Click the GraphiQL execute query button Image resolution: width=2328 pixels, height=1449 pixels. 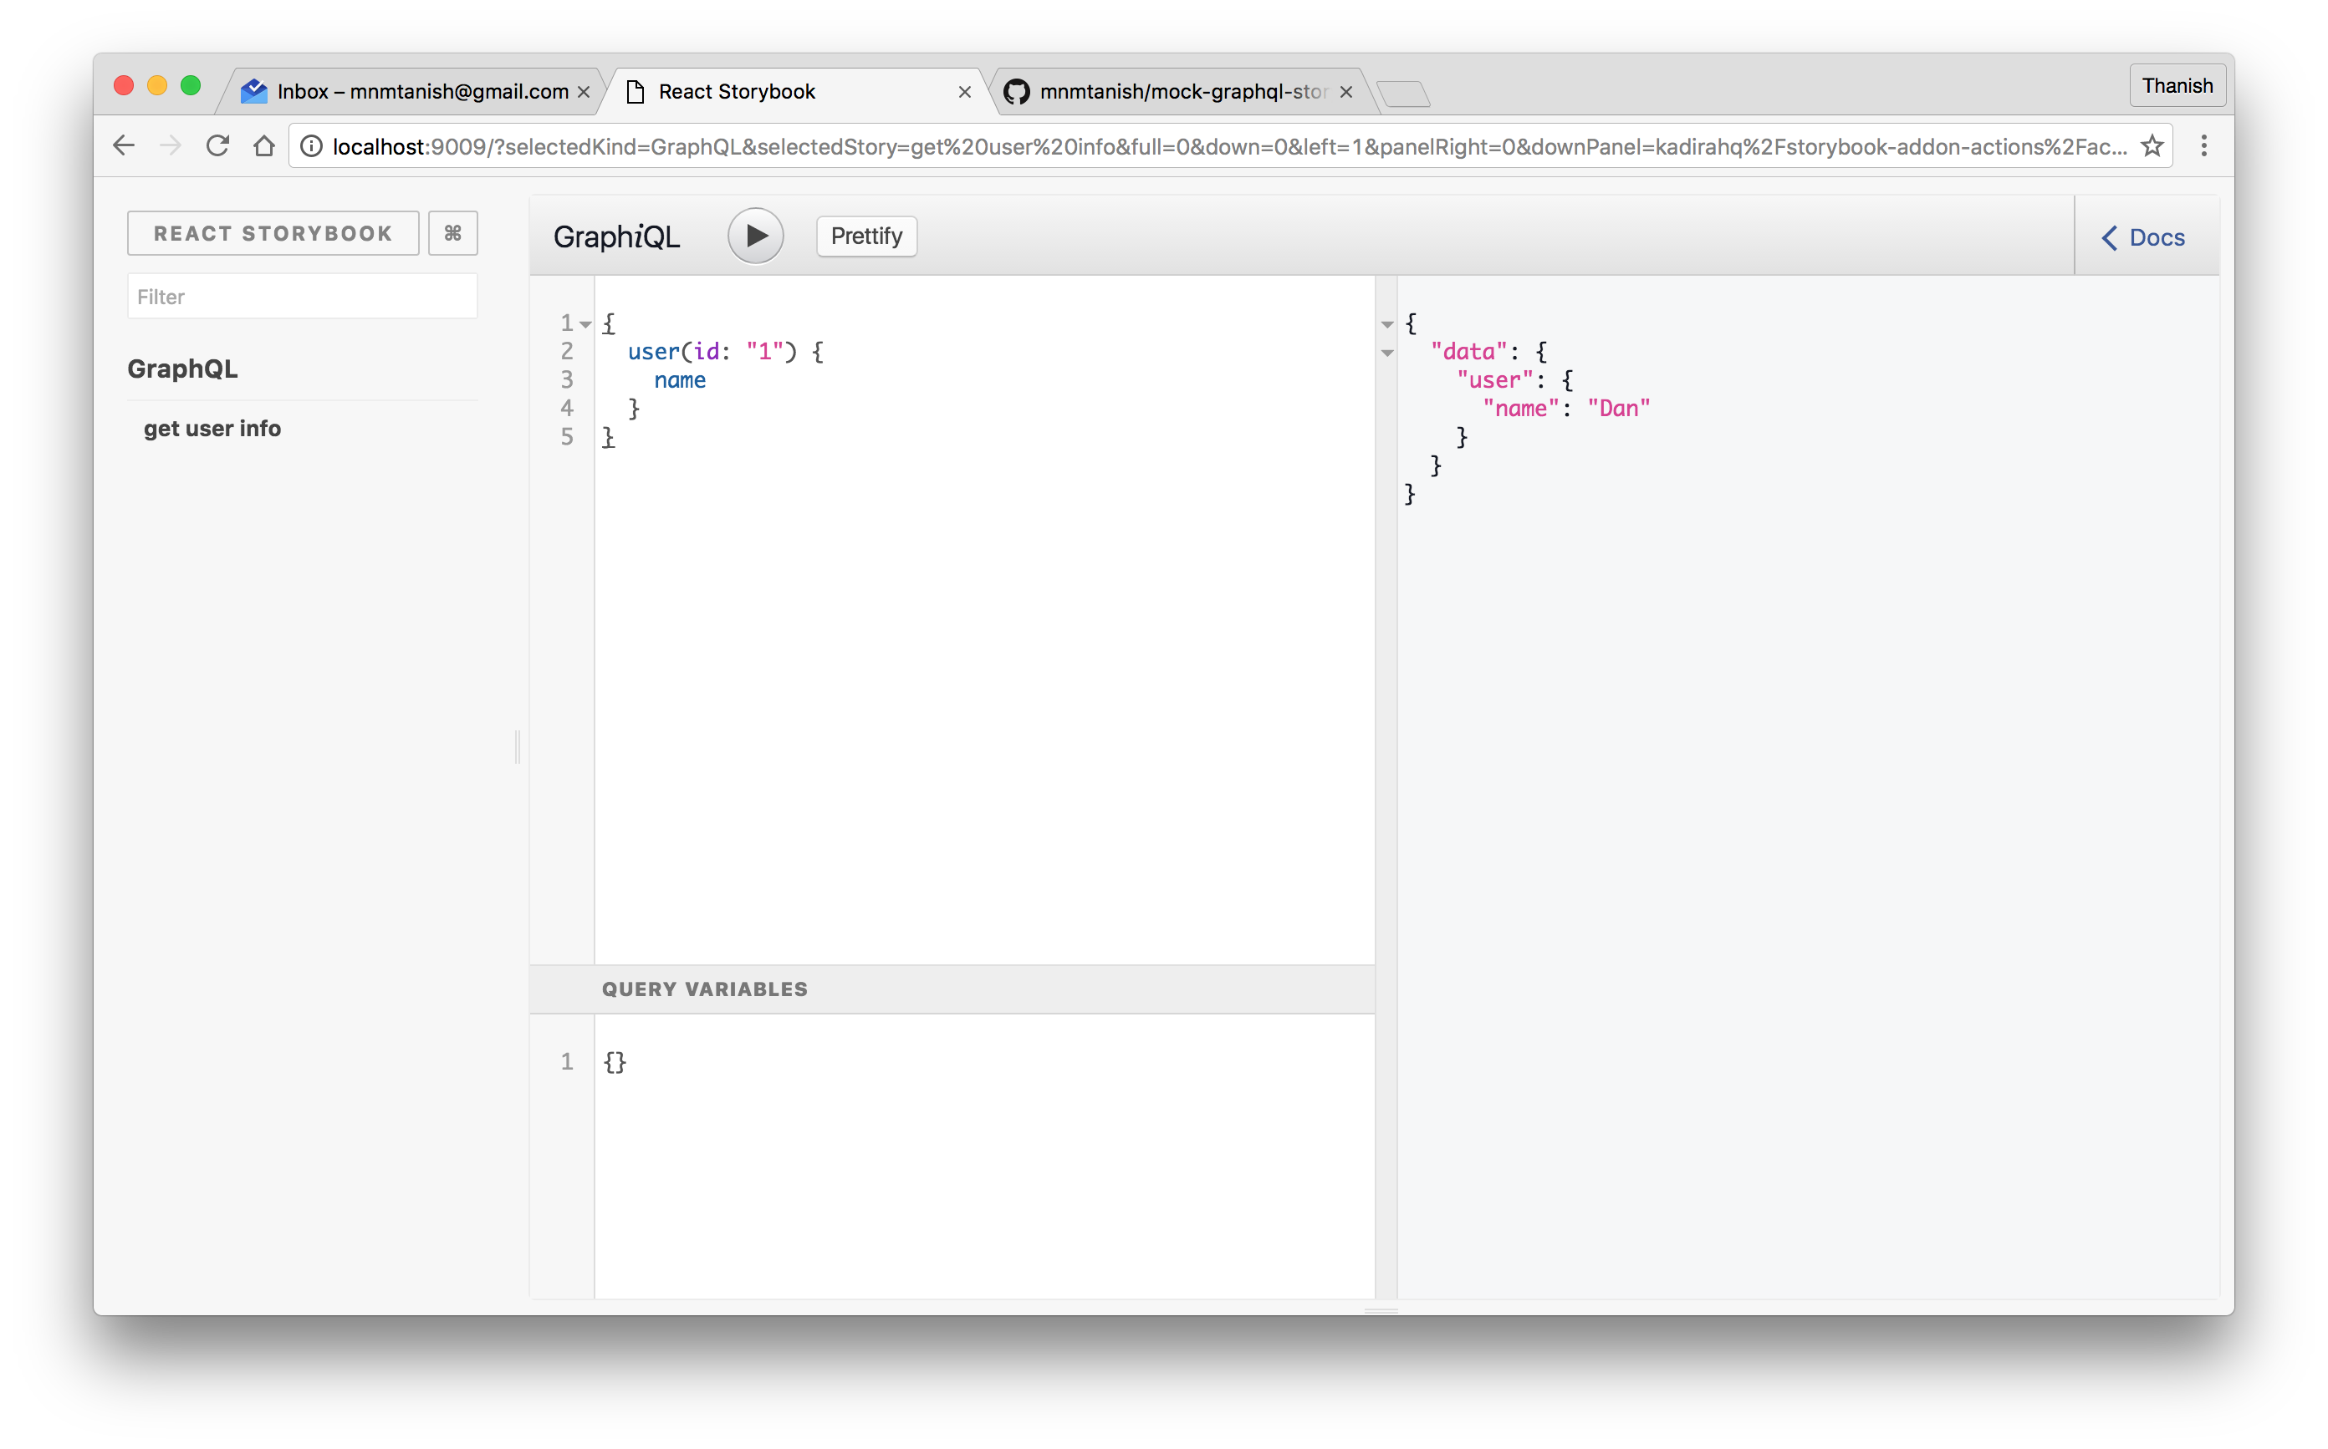point(755,236)
